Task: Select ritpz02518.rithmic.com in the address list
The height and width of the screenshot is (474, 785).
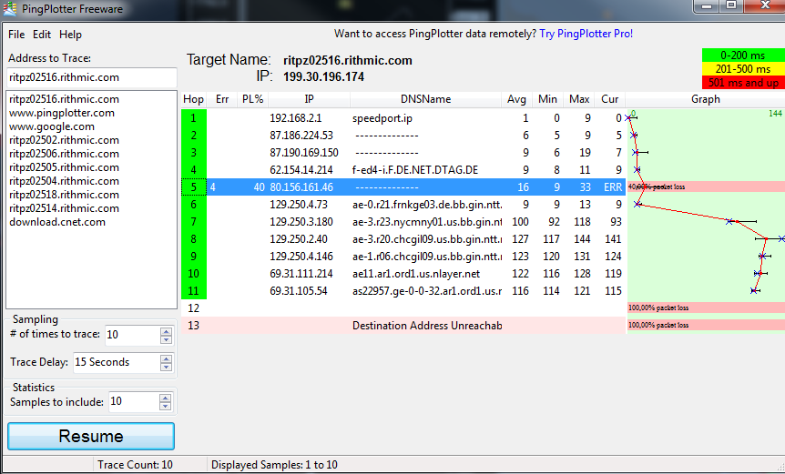Action: pos(64,195)
